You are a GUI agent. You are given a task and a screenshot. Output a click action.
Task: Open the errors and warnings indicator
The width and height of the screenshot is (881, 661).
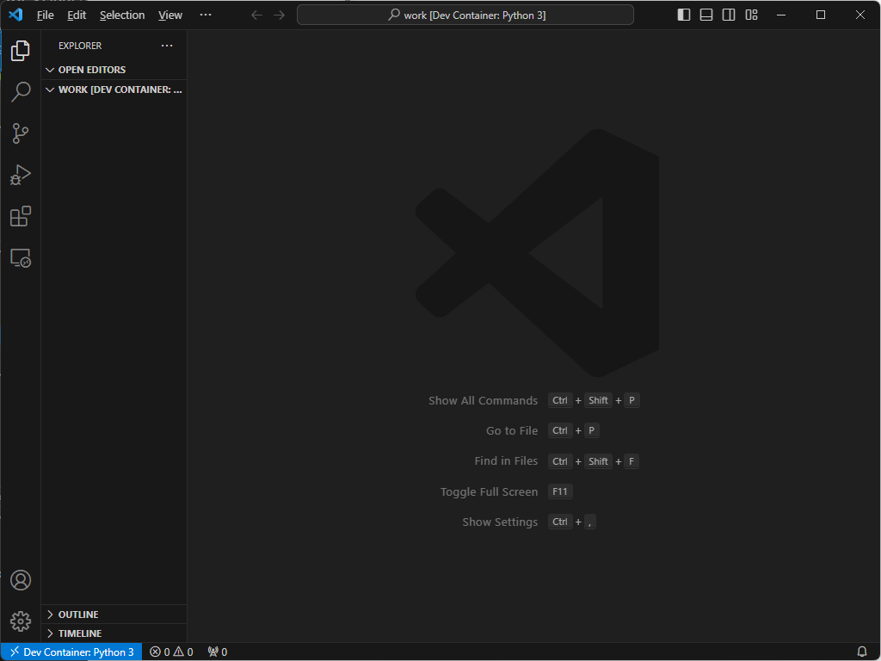(171, 652)
